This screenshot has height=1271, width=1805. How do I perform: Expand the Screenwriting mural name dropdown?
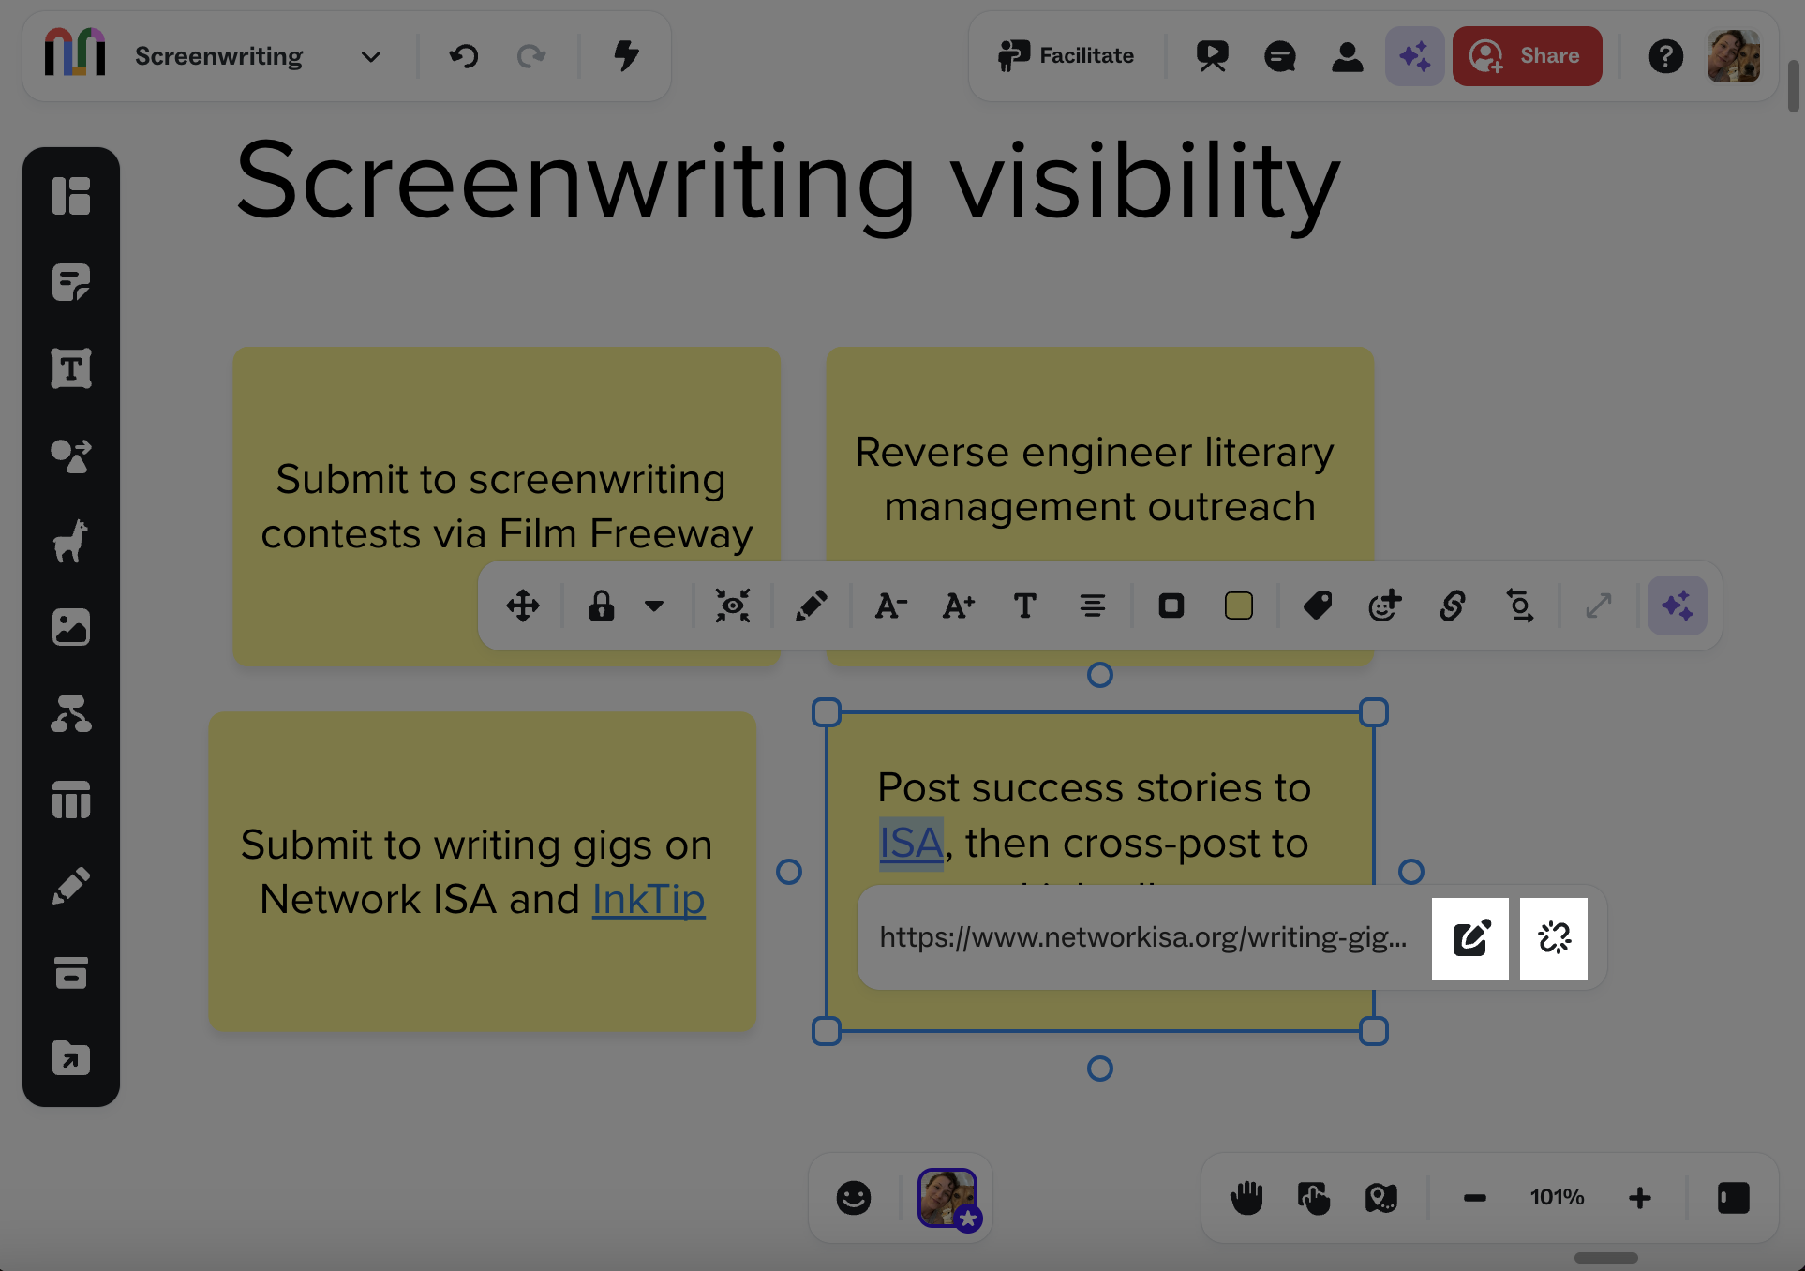tap(371, 56)
